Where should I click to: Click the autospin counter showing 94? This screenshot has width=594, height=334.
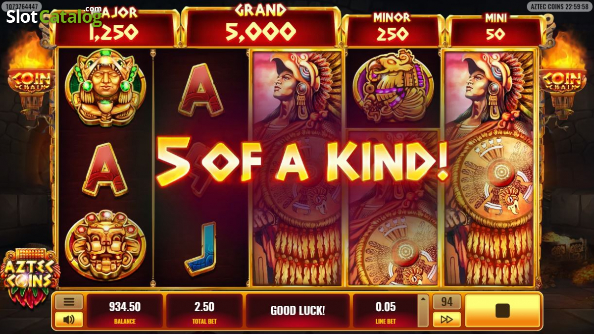[x=446, y=302]
